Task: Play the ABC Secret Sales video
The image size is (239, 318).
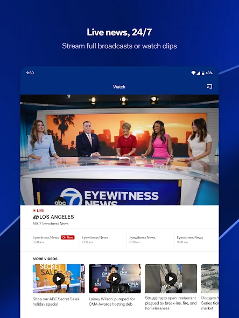Action: [59, 279]
